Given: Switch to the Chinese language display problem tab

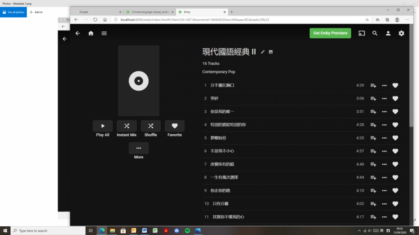Looking at the screenshot, I should click(x=150, y=12).
